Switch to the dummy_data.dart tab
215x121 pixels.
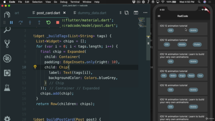(92, 13)
